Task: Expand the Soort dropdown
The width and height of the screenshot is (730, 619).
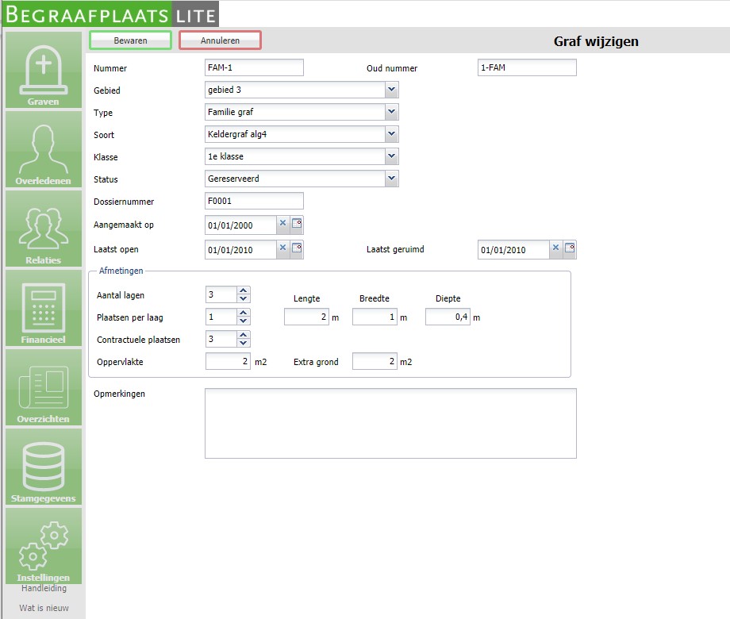Action: coord(391,134)
